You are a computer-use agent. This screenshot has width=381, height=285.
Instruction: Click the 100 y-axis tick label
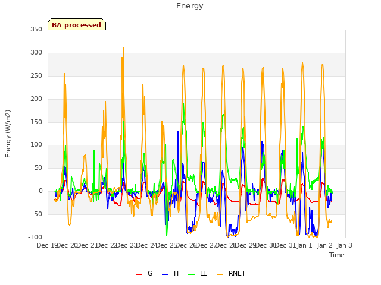(x=36, y=145)
